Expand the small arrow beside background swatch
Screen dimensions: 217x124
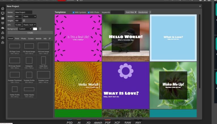click(x=40, y=29)
